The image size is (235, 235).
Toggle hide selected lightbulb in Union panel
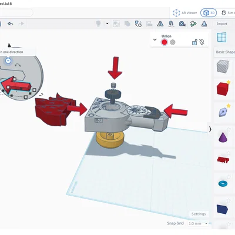(x=202, y=42)
